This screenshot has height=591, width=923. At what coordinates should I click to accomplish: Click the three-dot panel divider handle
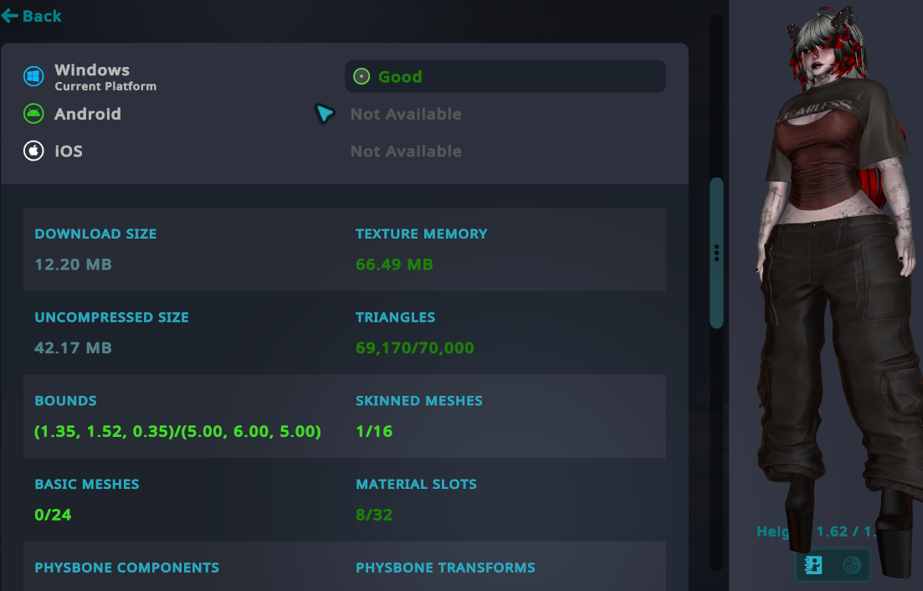pos(716,253)
